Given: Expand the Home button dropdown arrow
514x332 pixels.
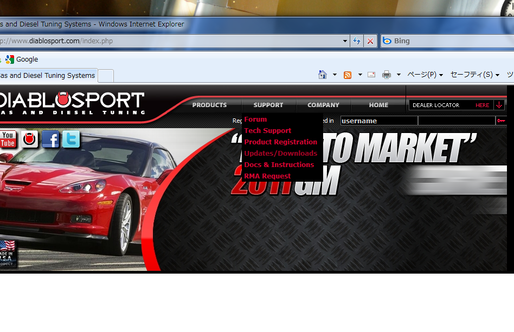Looking at the screenshot, I should point(335,75).
